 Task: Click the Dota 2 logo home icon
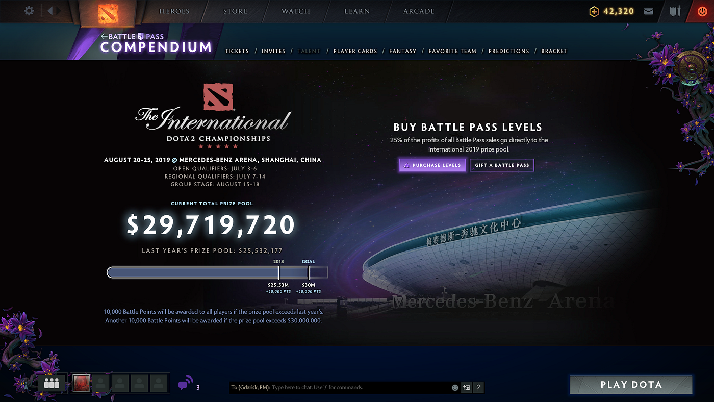click(x=108, y=12)
